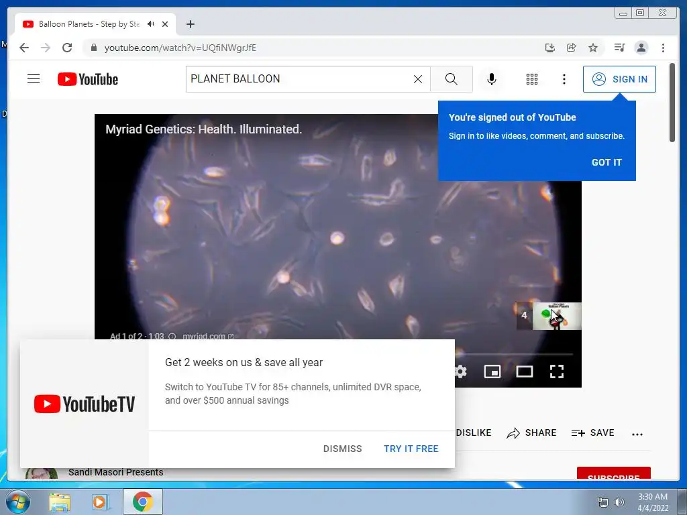Mute the tab via speaker icon

pos(151,24)
